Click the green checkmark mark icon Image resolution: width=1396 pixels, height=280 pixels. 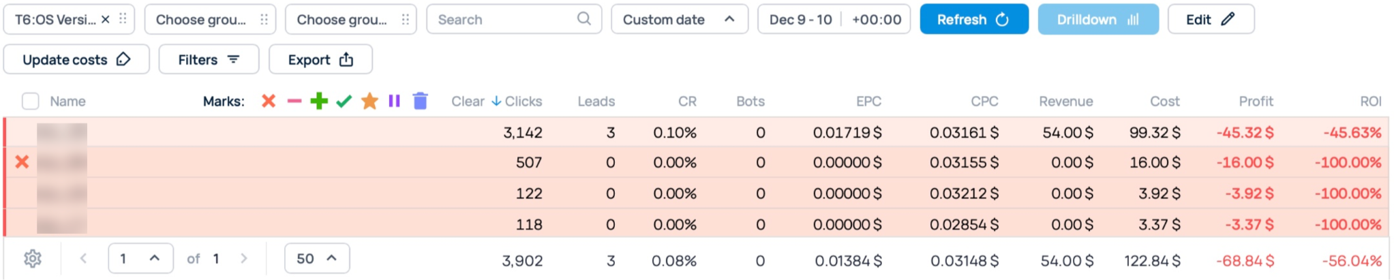pos(344,102)
